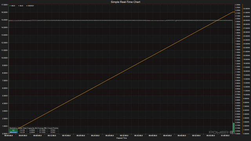Click the 15.000V voltage axis label
This screenshot has height=141, width=251.
4,20
